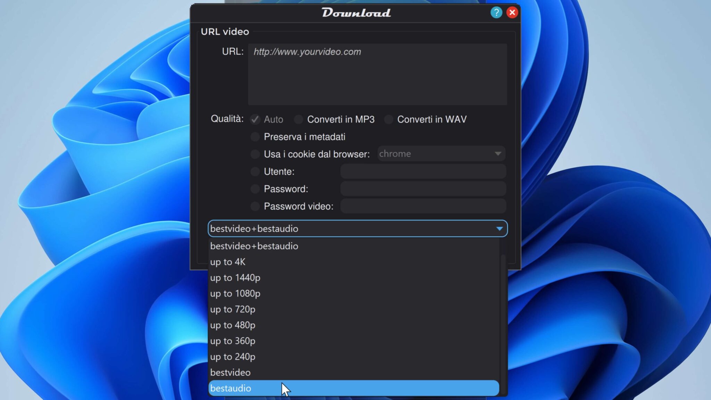711x400 pixels.
Task: Open the browser cookies dropdown showing chrome
Action: click(441, 153)
